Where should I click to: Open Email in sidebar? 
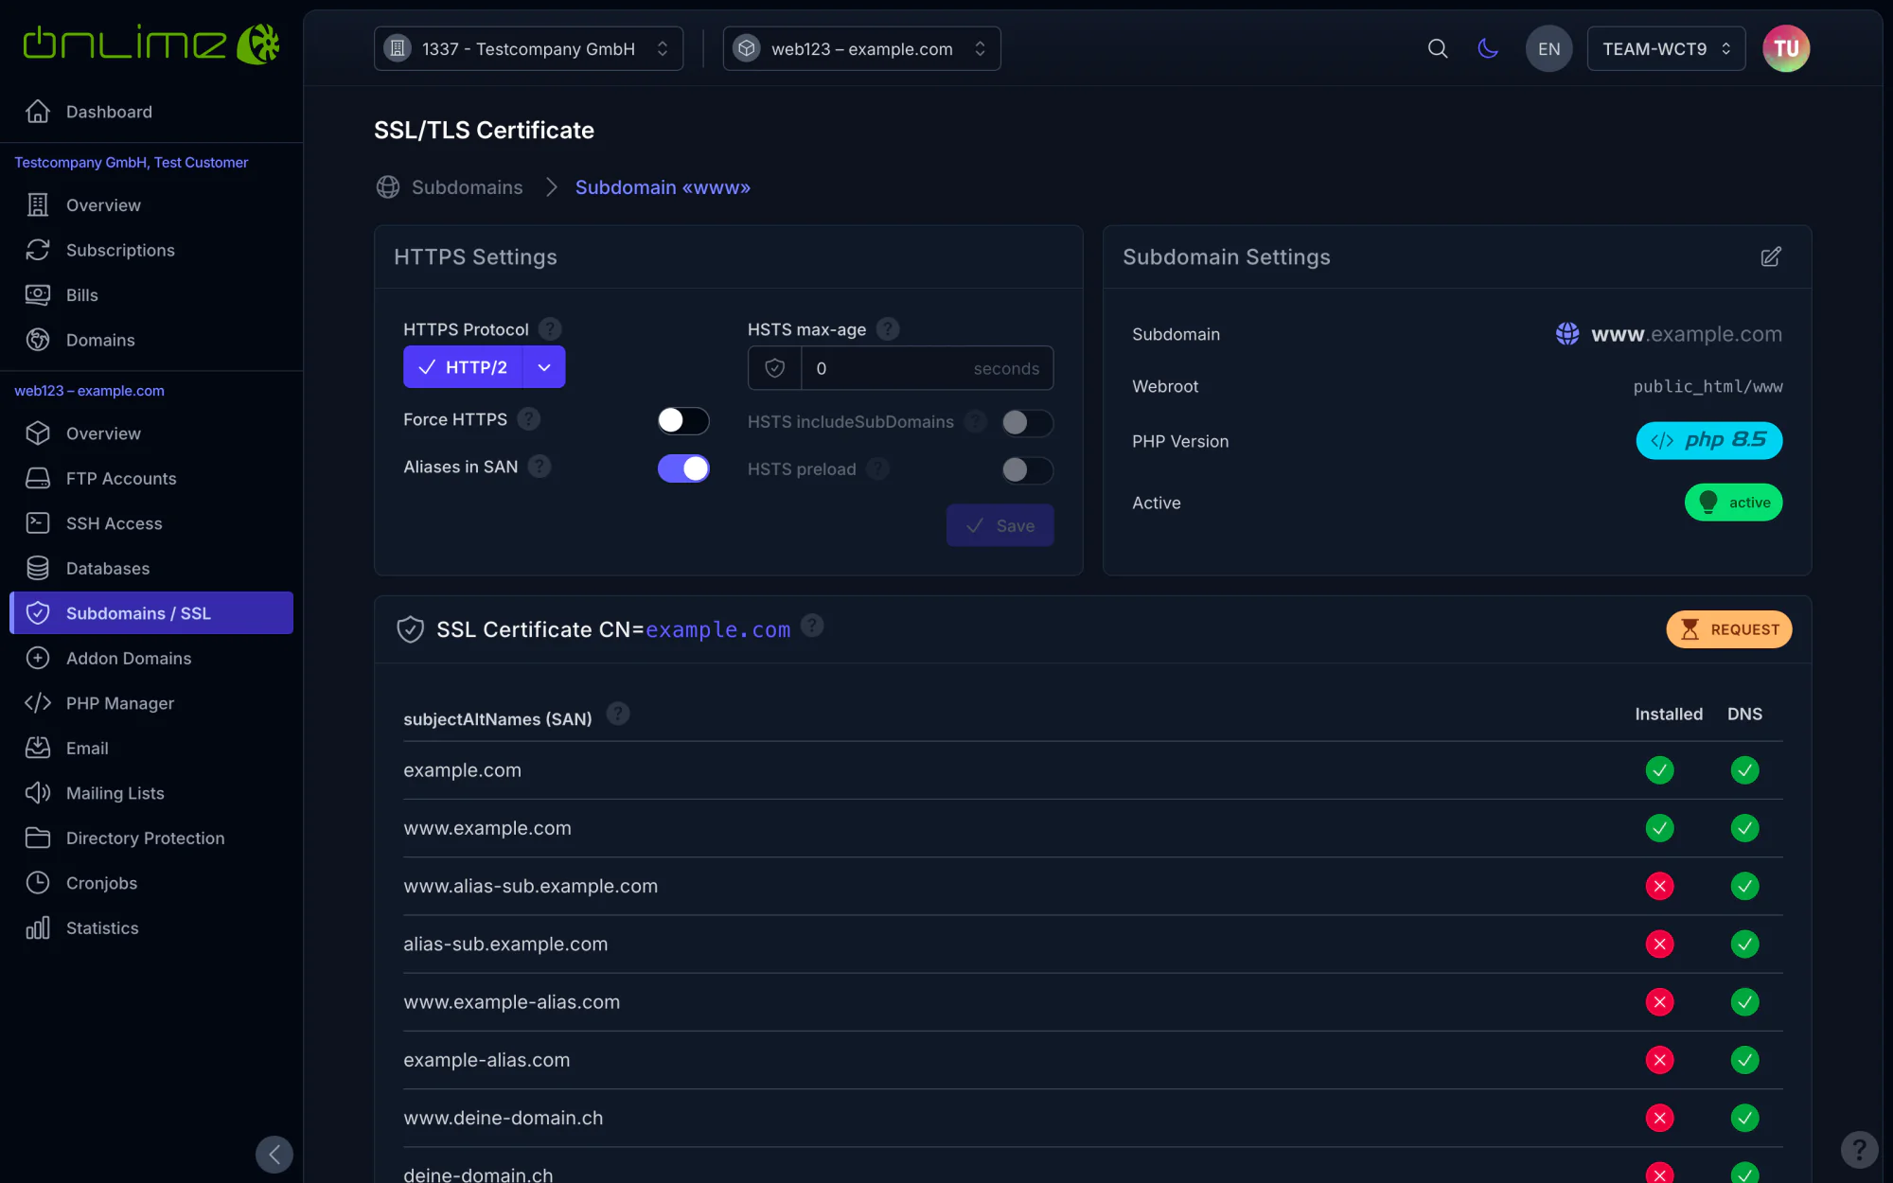pos(151,748)
